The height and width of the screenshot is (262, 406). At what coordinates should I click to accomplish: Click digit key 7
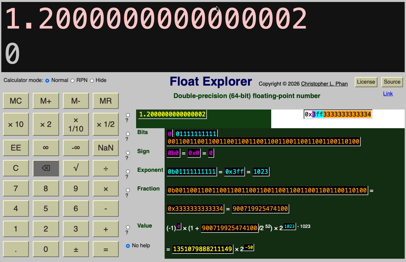(16, 189)
